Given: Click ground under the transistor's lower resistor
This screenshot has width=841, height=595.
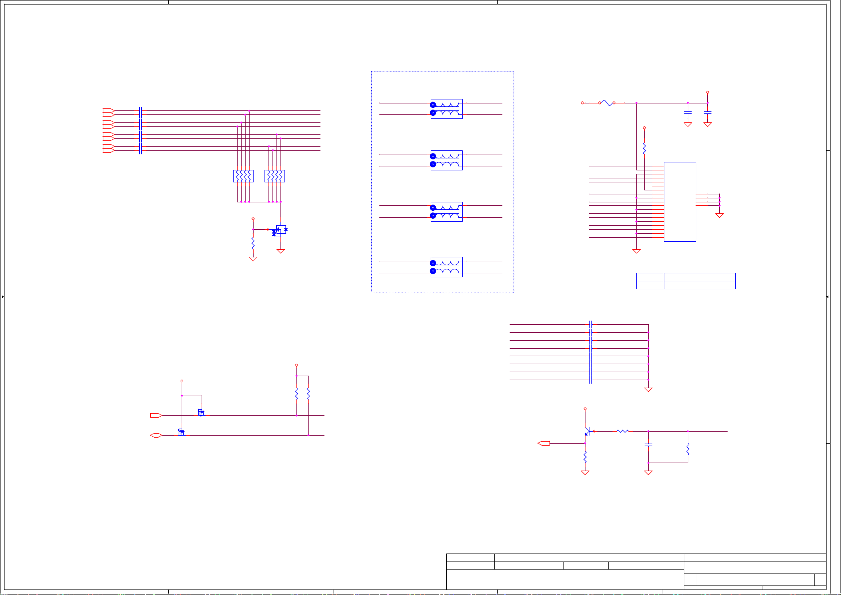Looking at the screenshot, I should tap(585, 473).
